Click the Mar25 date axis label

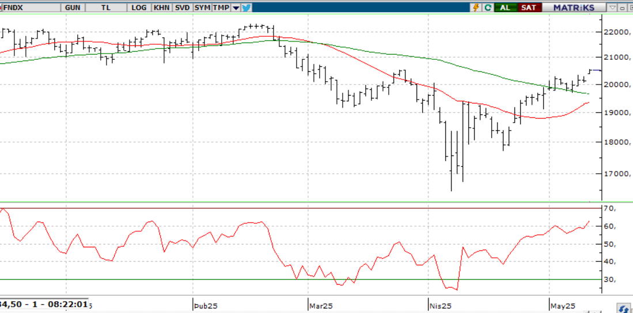point(321,306)
